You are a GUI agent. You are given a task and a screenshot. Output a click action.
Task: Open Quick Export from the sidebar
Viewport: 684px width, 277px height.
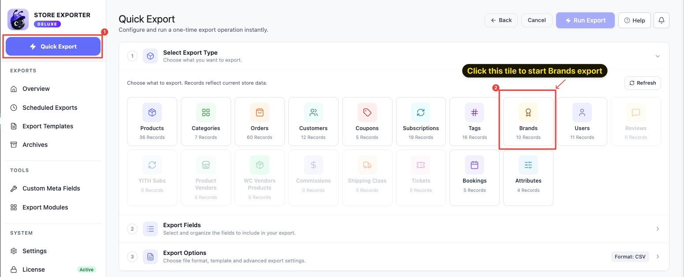click(x=53, y=46)
